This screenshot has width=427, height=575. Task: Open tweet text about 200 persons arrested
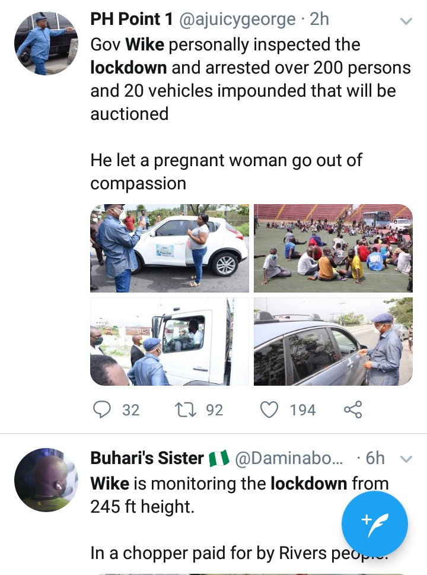(x=250, y=79)
